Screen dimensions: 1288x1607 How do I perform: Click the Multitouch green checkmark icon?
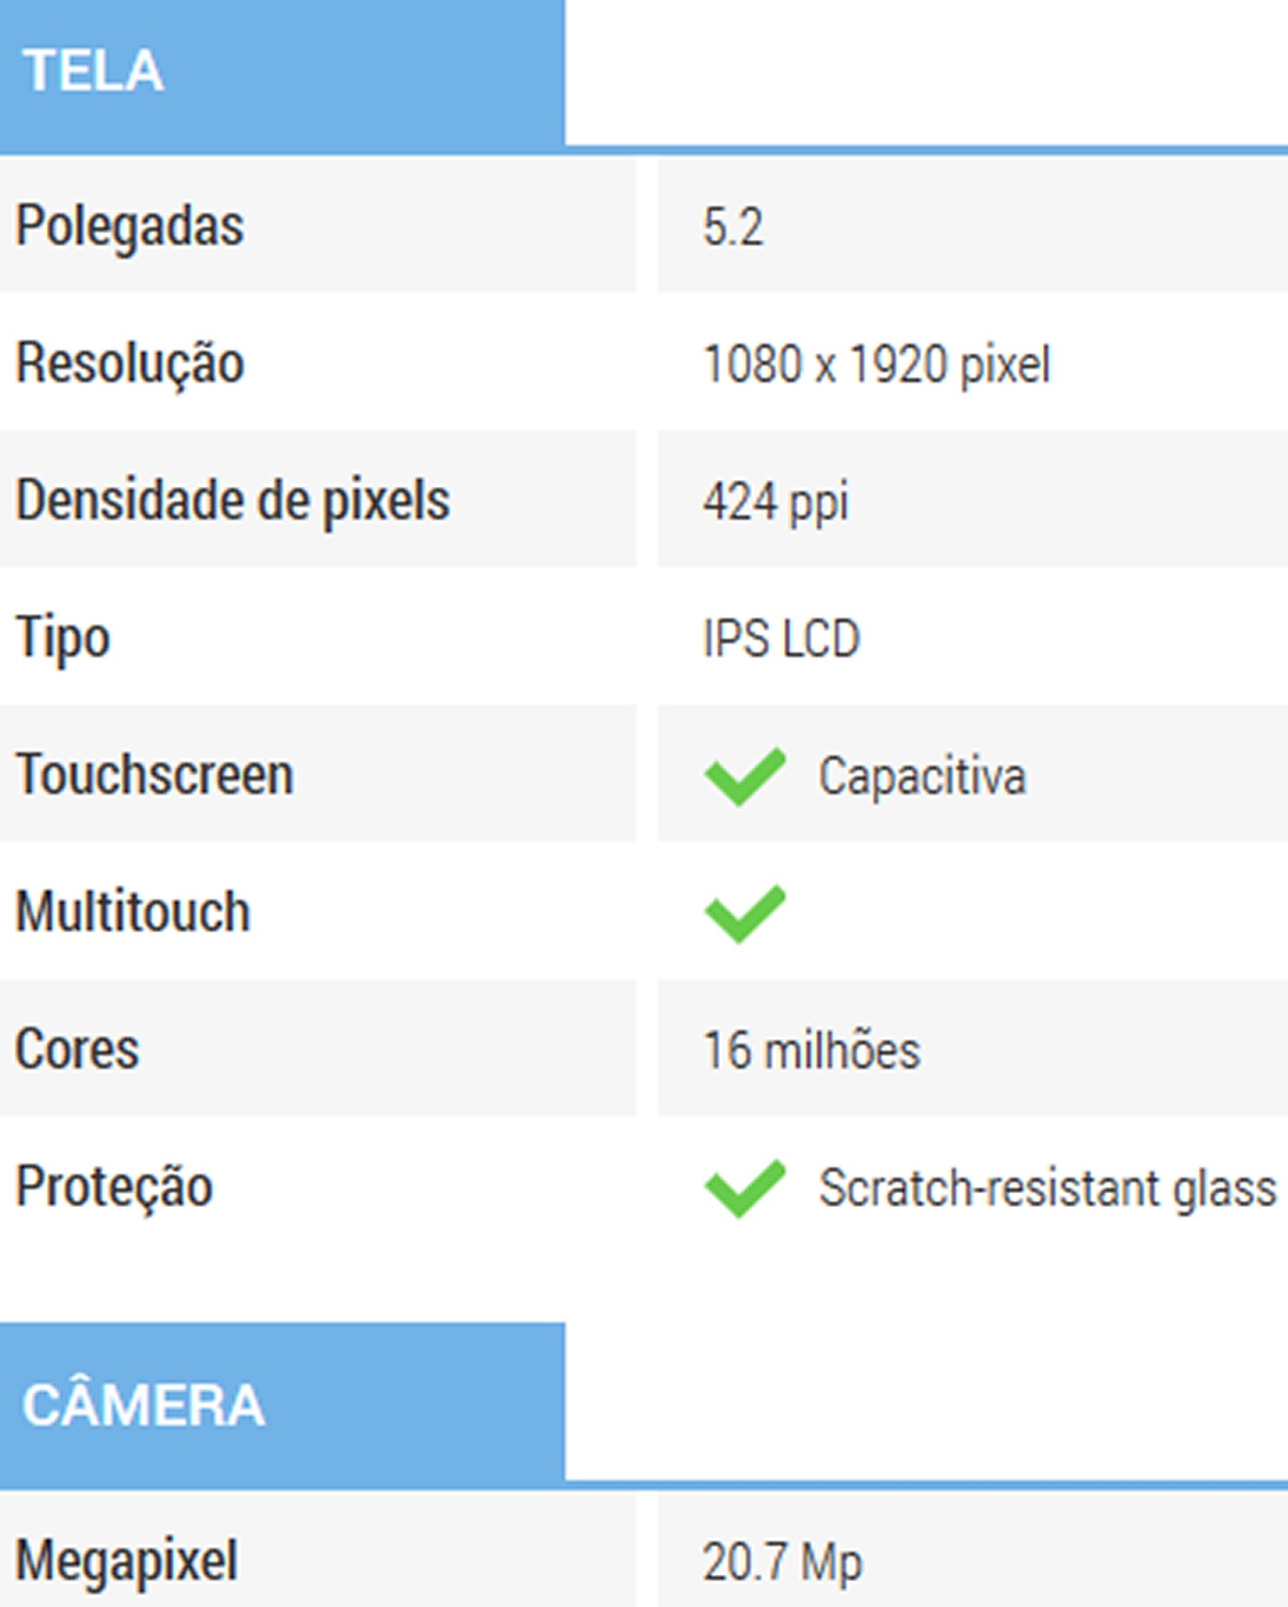745,913
